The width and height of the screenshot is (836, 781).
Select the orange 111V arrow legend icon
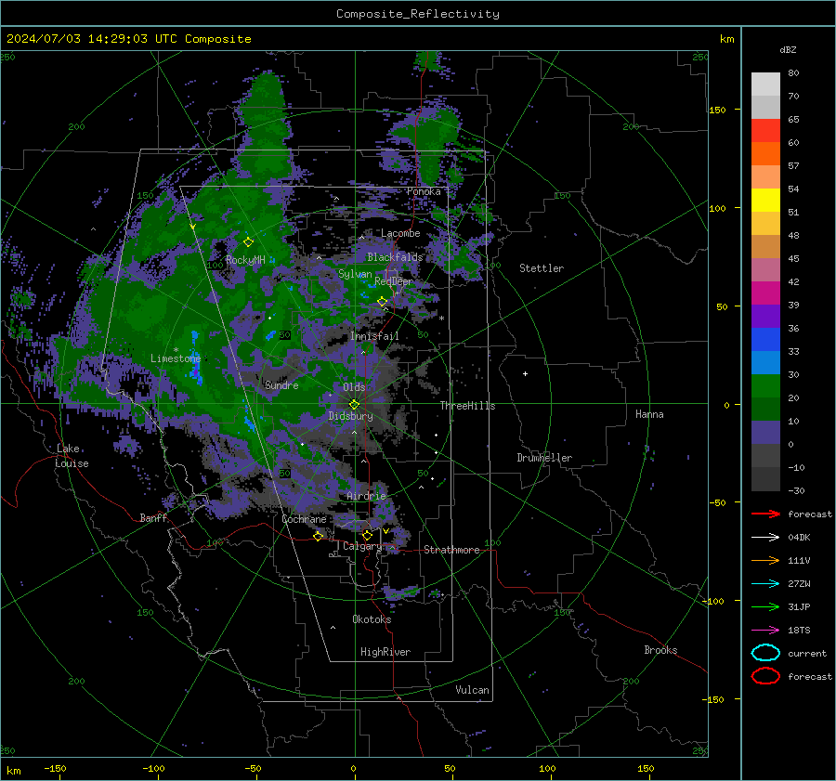coord(765,560)
